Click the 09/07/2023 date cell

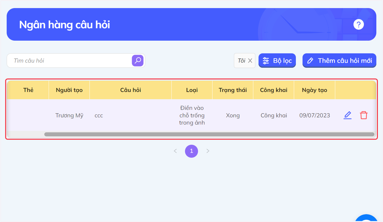click(x=314, y=115)
